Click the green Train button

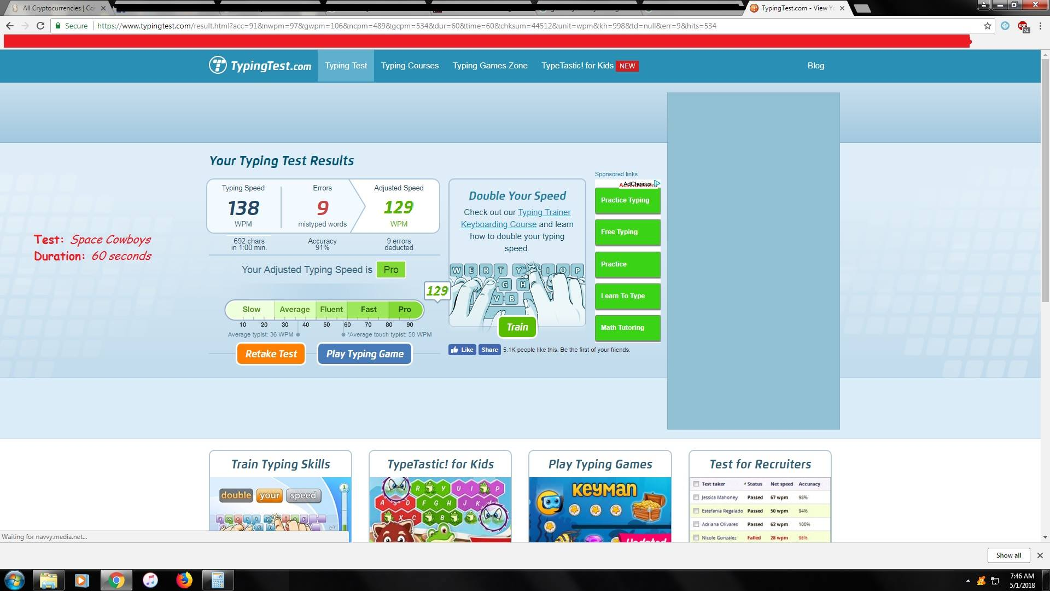[517, 327]
